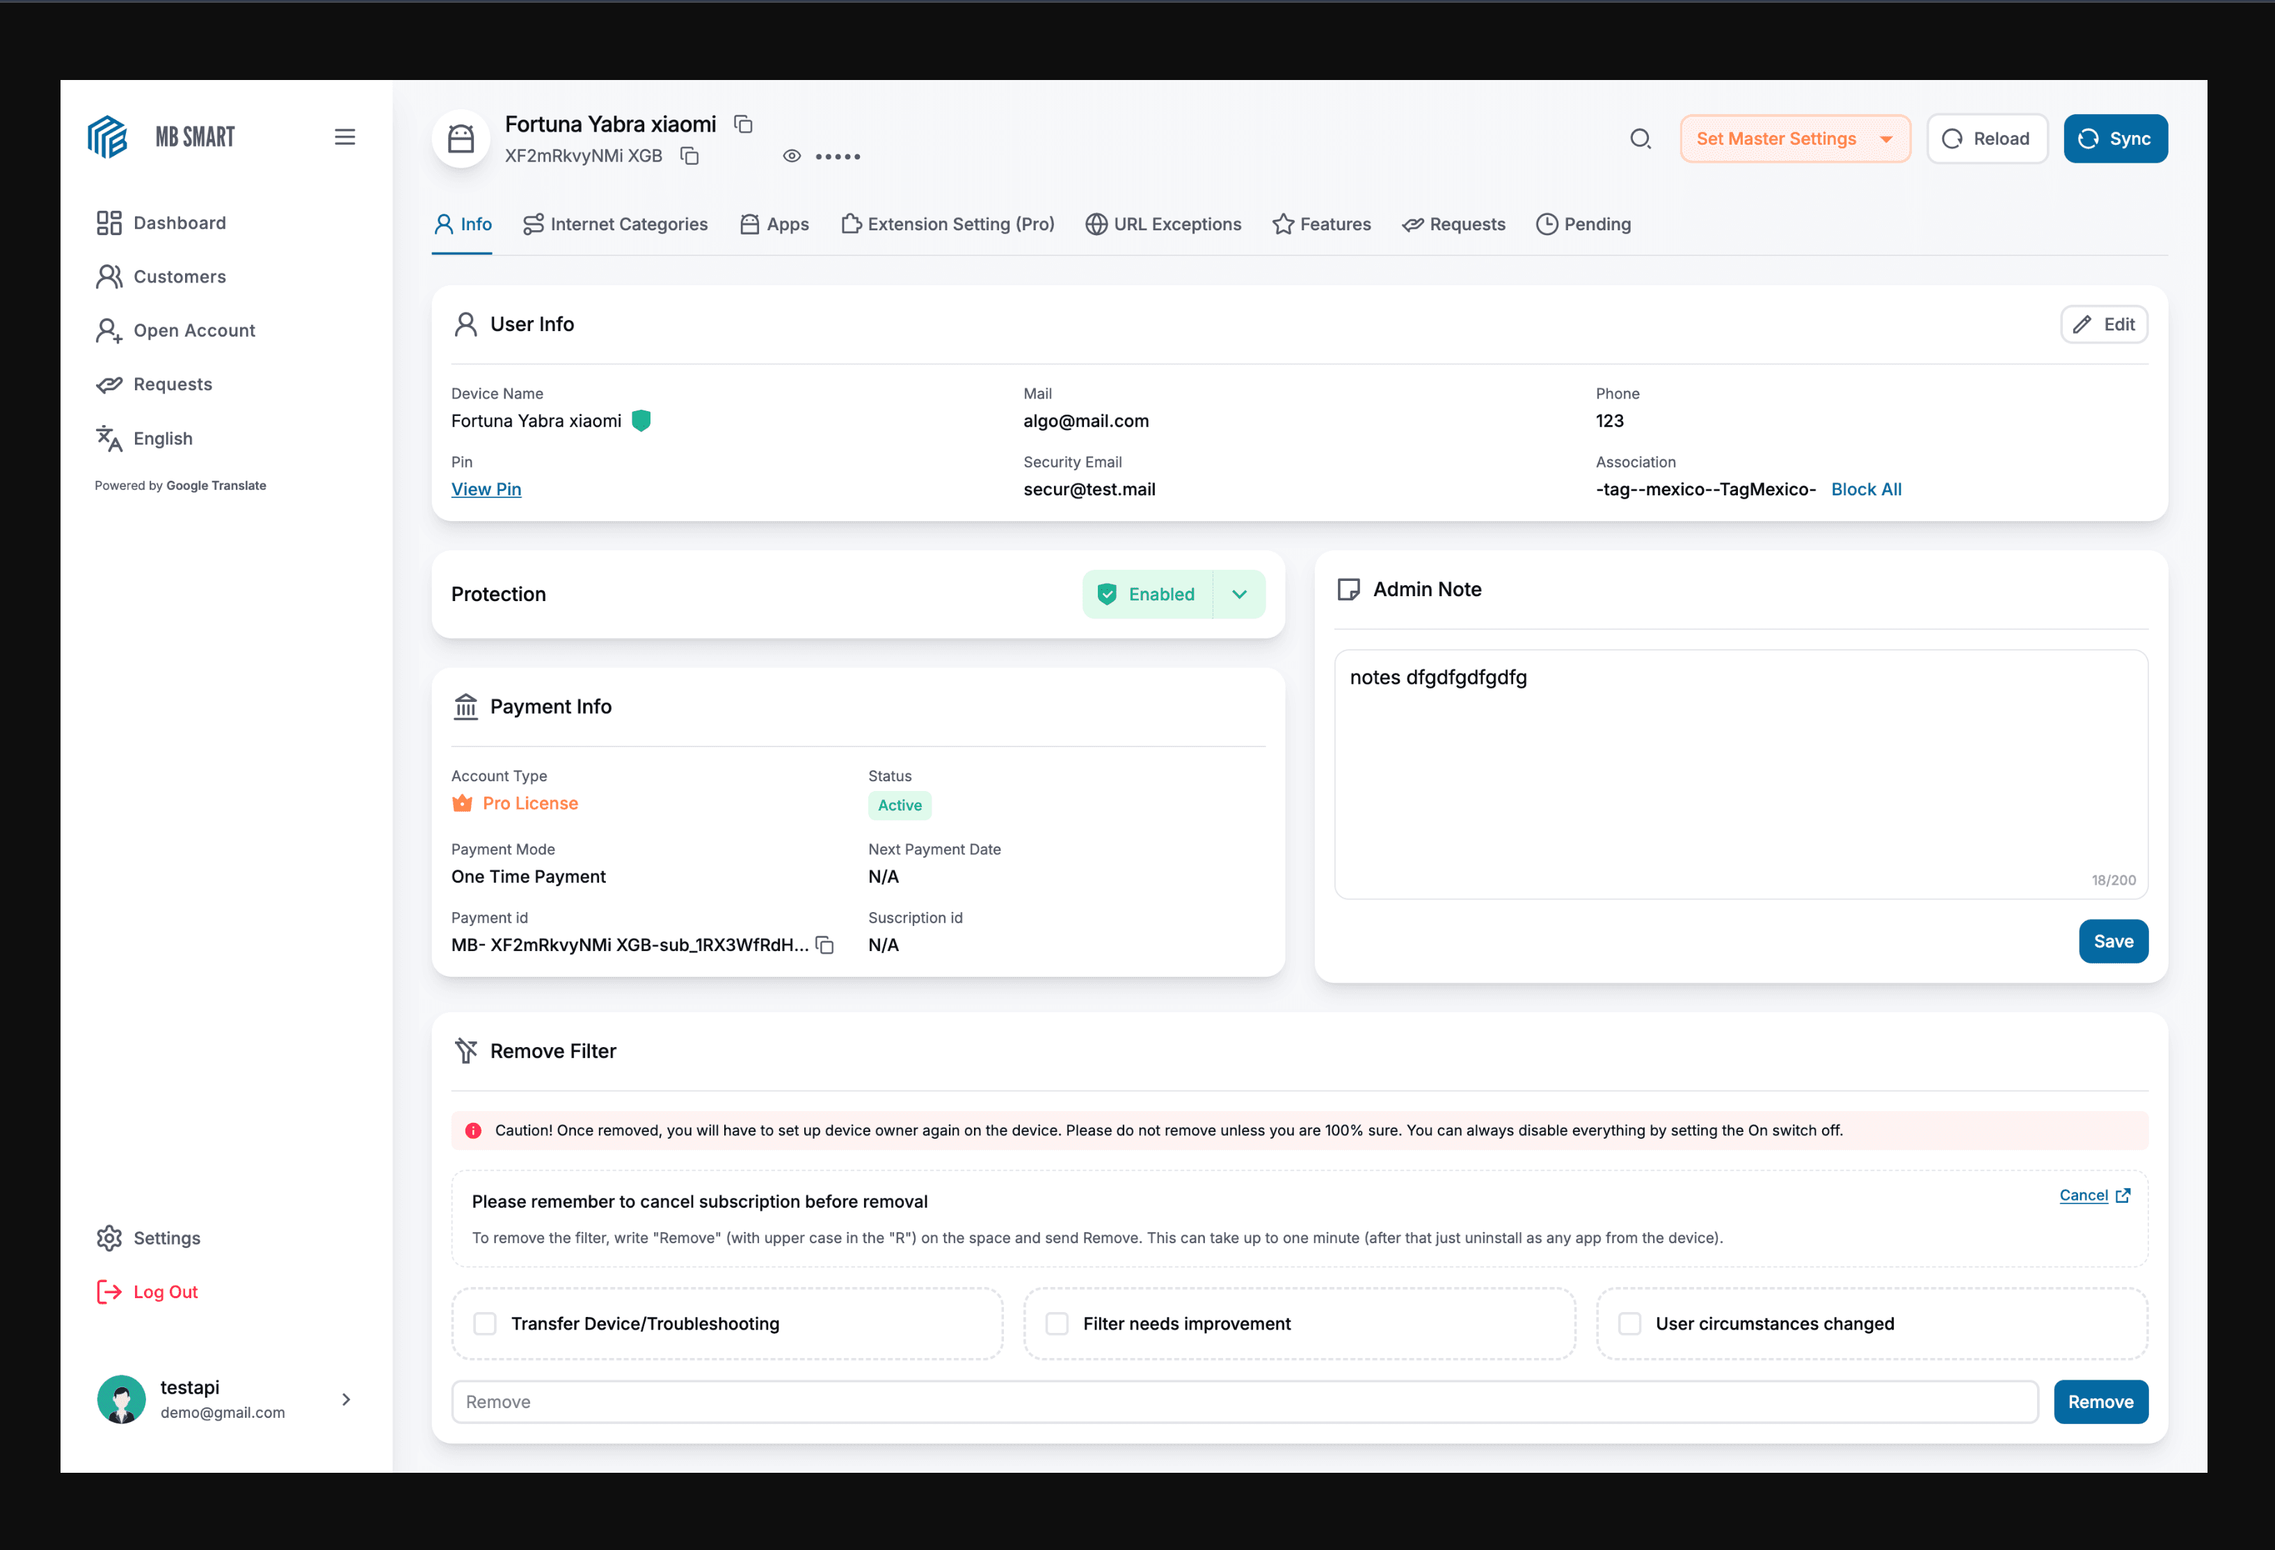Switch to the Internet Categories tab
The height and width of the screenshot is (1550, 2275).
point(615,224)
